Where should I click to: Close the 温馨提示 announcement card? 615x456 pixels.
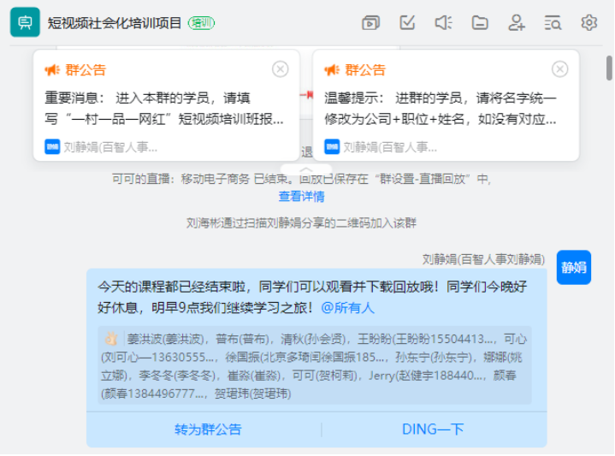coord(559,69)
